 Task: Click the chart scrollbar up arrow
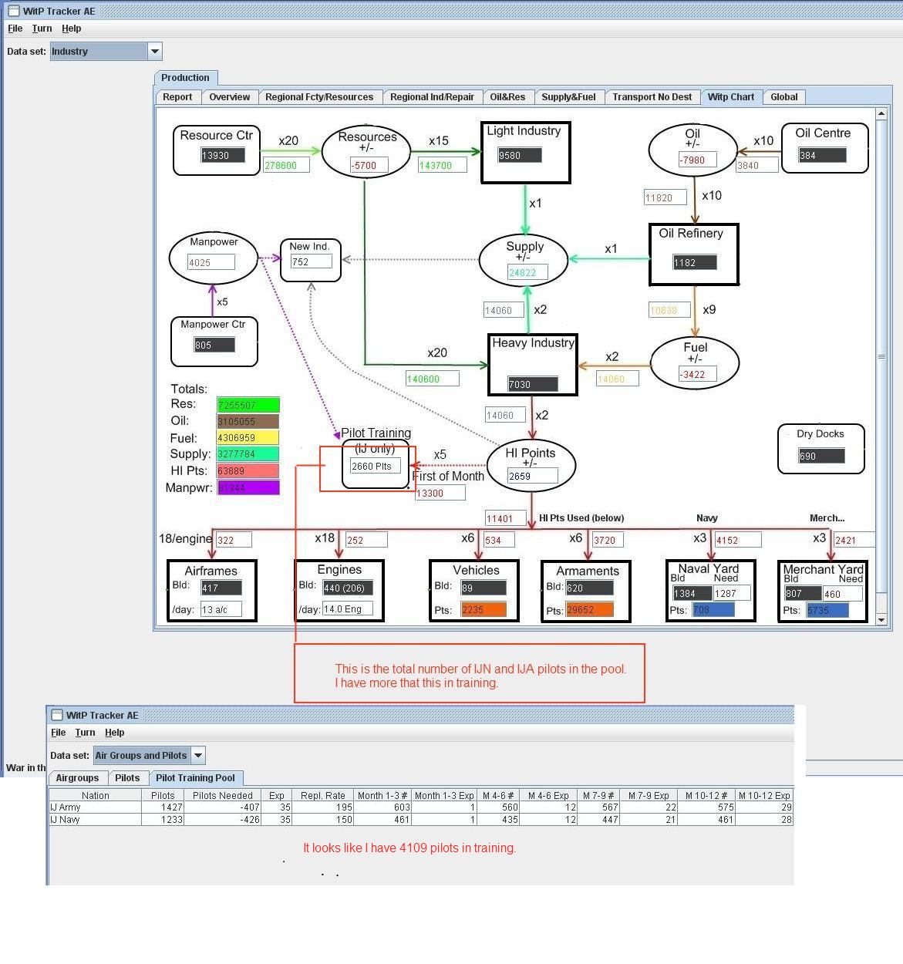(x=881, y=114)
